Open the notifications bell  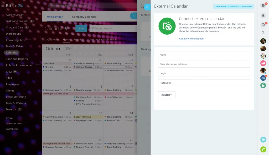(x=263, y=16)
